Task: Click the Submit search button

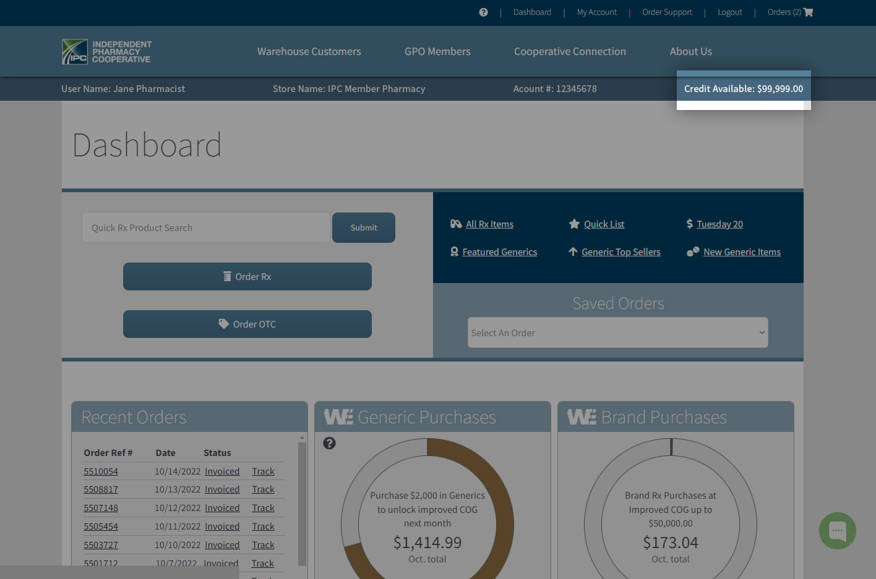Action: click(364, 228)
